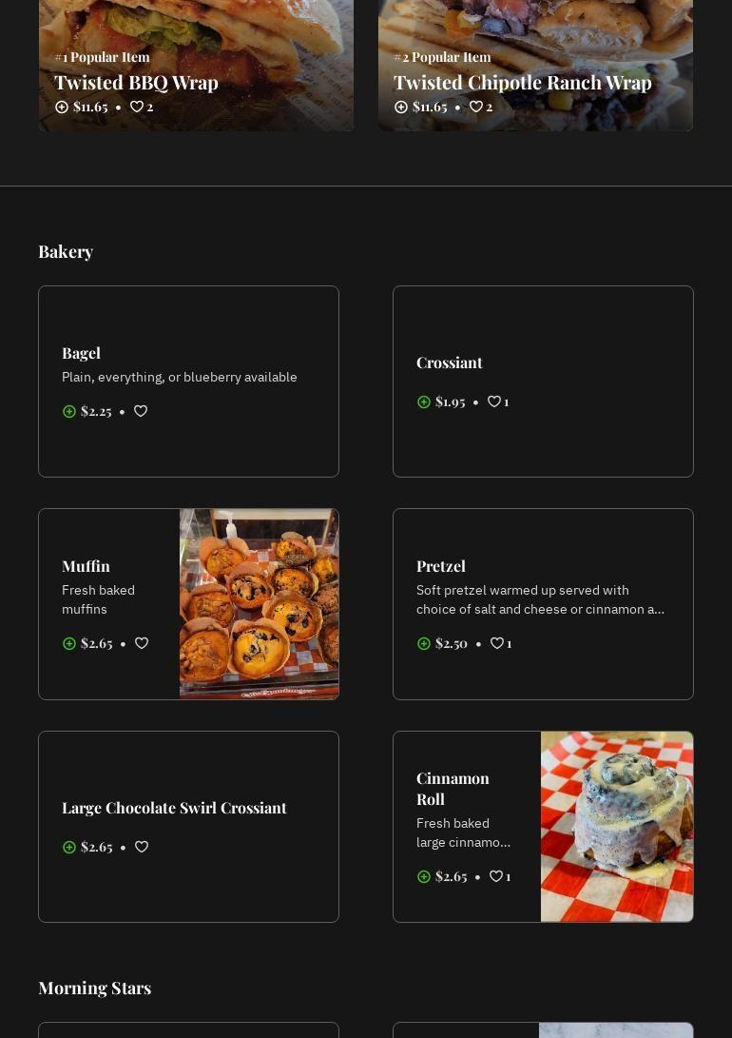Like the Croissant via heart icon

click(x=494, y=401)
